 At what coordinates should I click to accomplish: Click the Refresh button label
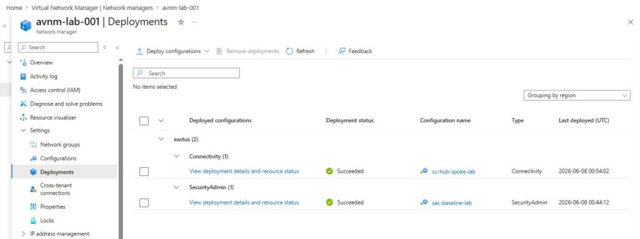305,51
